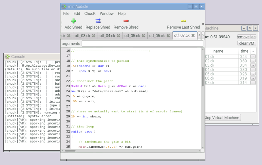Switch to the otf_04.ck tab
Image resolution: width=262 pixels, height=165 pixels.
pos(107,36)
